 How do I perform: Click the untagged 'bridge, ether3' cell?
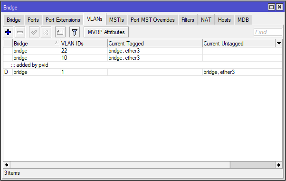[242, 72]
